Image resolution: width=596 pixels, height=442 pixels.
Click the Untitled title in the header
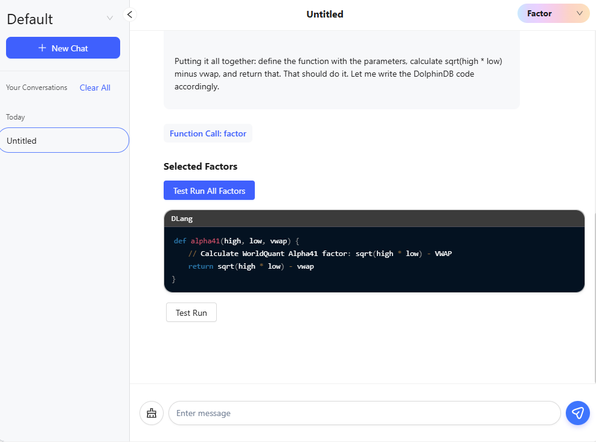pyautogui.click(x=325, y=14)
